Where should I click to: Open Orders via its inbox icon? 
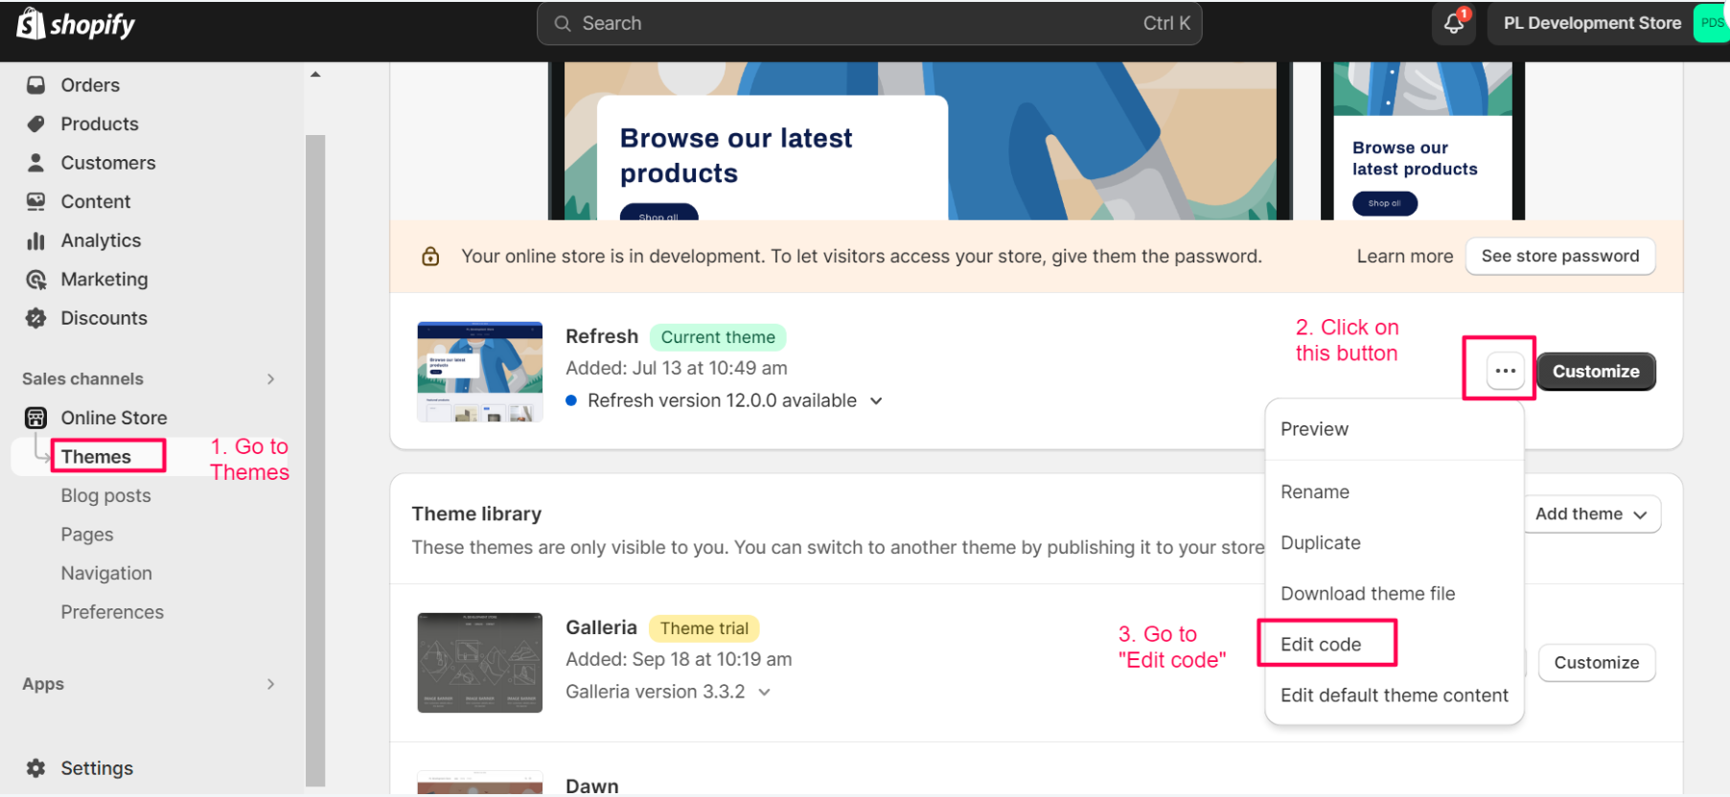(x=36, y=85)
